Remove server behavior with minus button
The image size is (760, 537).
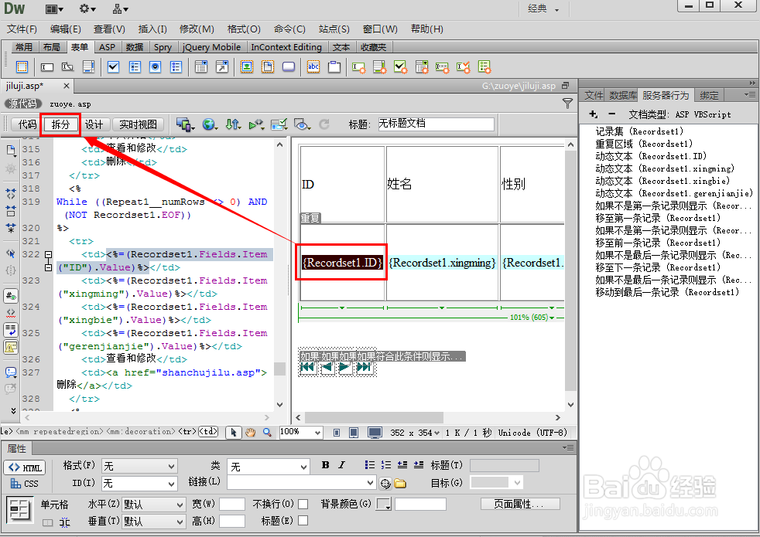click(611, 114)
